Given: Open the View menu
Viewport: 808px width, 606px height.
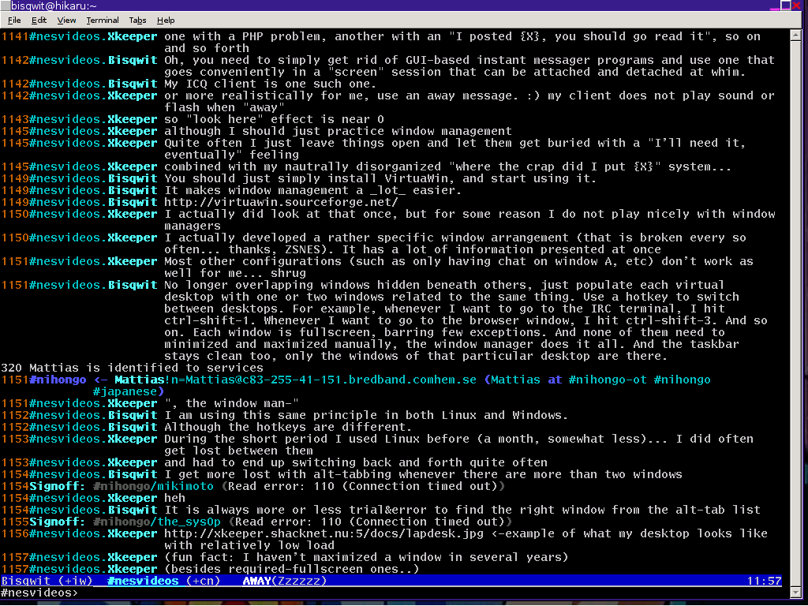Looking at the screenshot, I should (67, 20).
